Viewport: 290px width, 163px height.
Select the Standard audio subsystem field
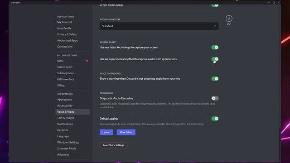tap(159, 26)
